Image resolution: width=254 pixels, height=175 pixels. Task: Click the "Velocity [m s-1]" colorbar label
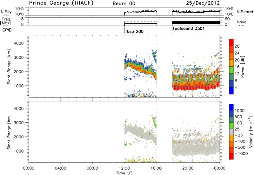tap(251, 132)
